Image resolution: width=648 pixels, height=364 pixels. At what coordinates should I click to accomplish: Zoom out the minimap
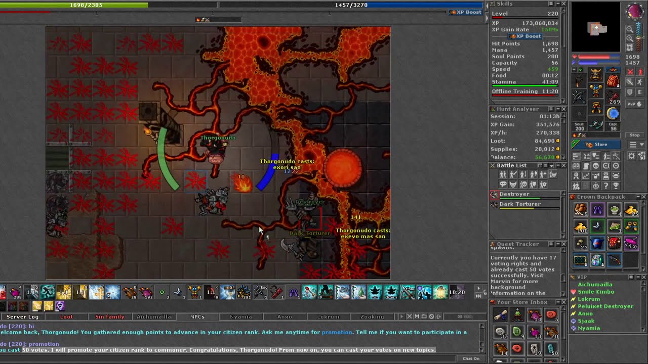click(x=630, y=29)
